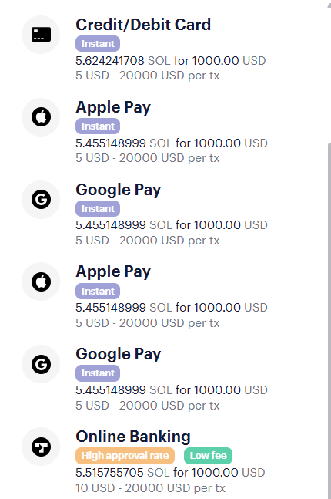This screenshot has height=499, width=331.
Task: Click the Instant badge under second Apple Pay
Action: 98,292
